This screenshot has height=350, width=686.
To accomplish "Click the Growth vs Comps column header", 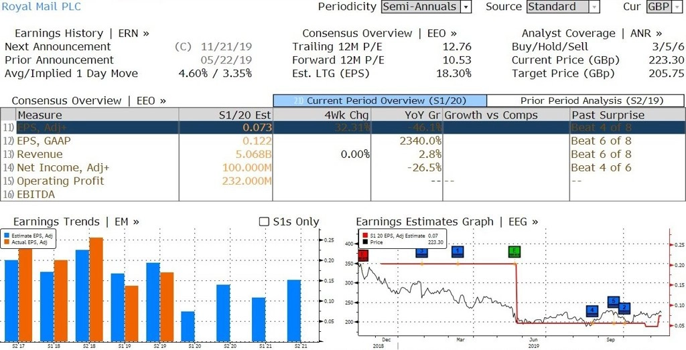I will click(506, 115).
